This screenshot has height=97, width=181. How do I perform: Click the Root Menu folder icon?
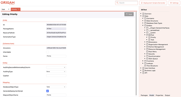[x=147, y=51]
